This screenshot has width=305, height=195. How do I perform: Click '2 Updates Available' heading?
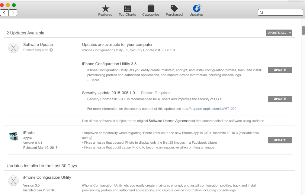tap(25, 33)
